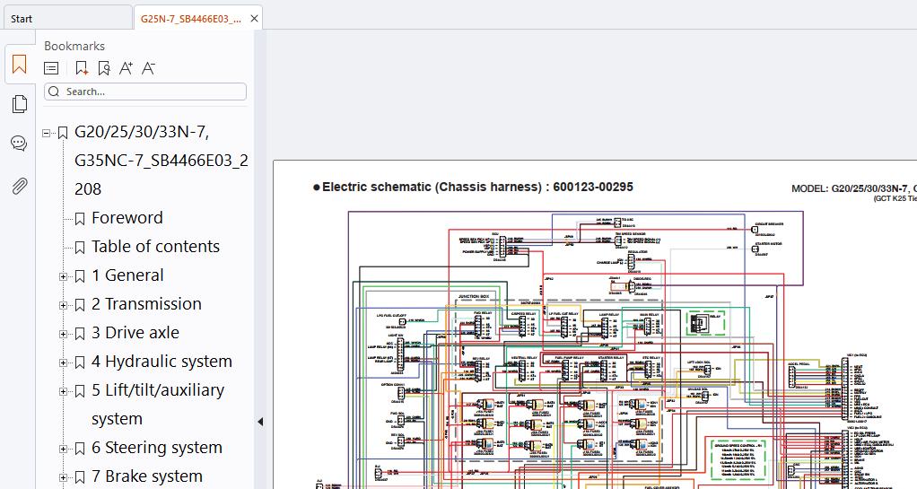Open the Bookmarks panel icon in sidebar
The image size is (917, 489).
[x=20, y=65]
